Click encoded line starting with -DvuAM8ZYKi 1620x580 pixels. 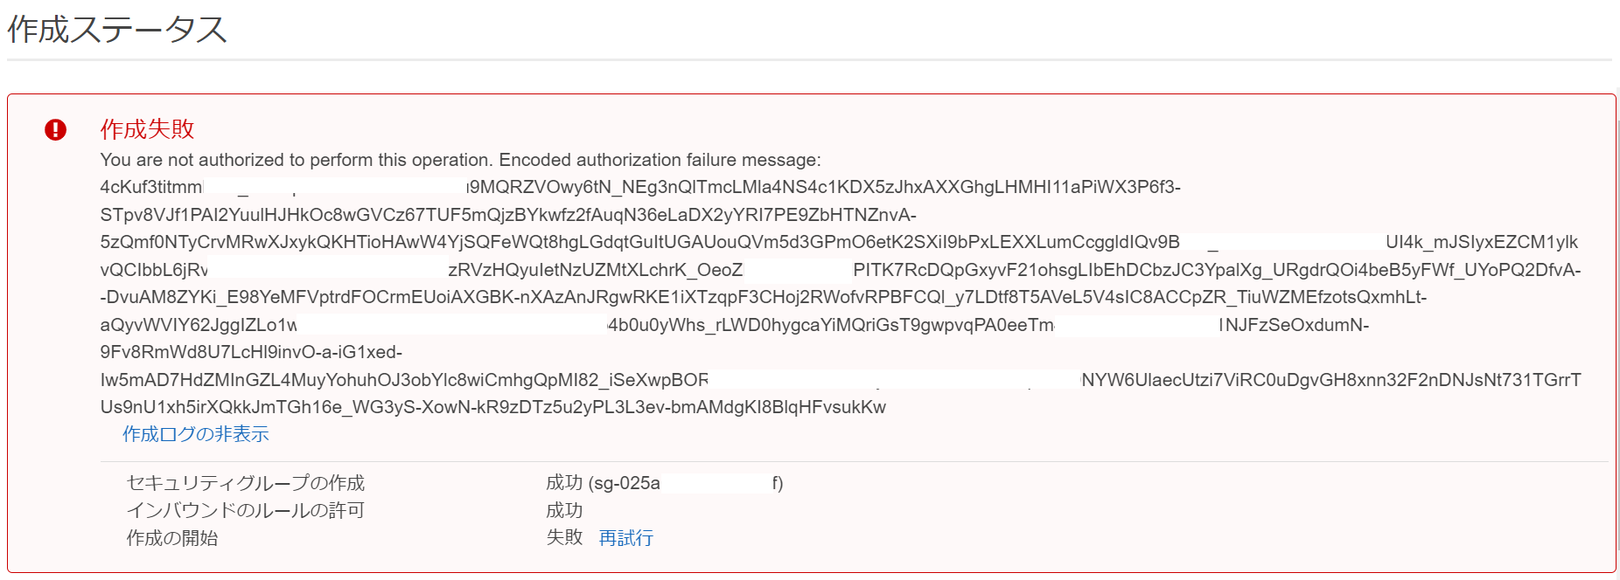[763, 297]
